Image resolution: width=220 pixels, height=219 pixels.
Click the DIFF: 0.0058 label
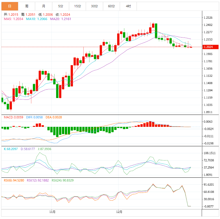point(34,117)
